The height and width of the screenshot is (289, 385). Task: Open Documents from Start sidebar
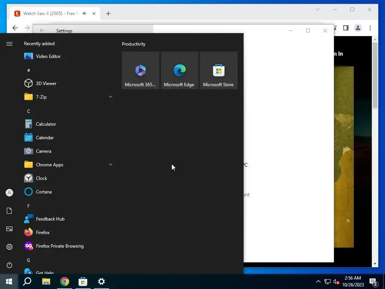[9, 211]
